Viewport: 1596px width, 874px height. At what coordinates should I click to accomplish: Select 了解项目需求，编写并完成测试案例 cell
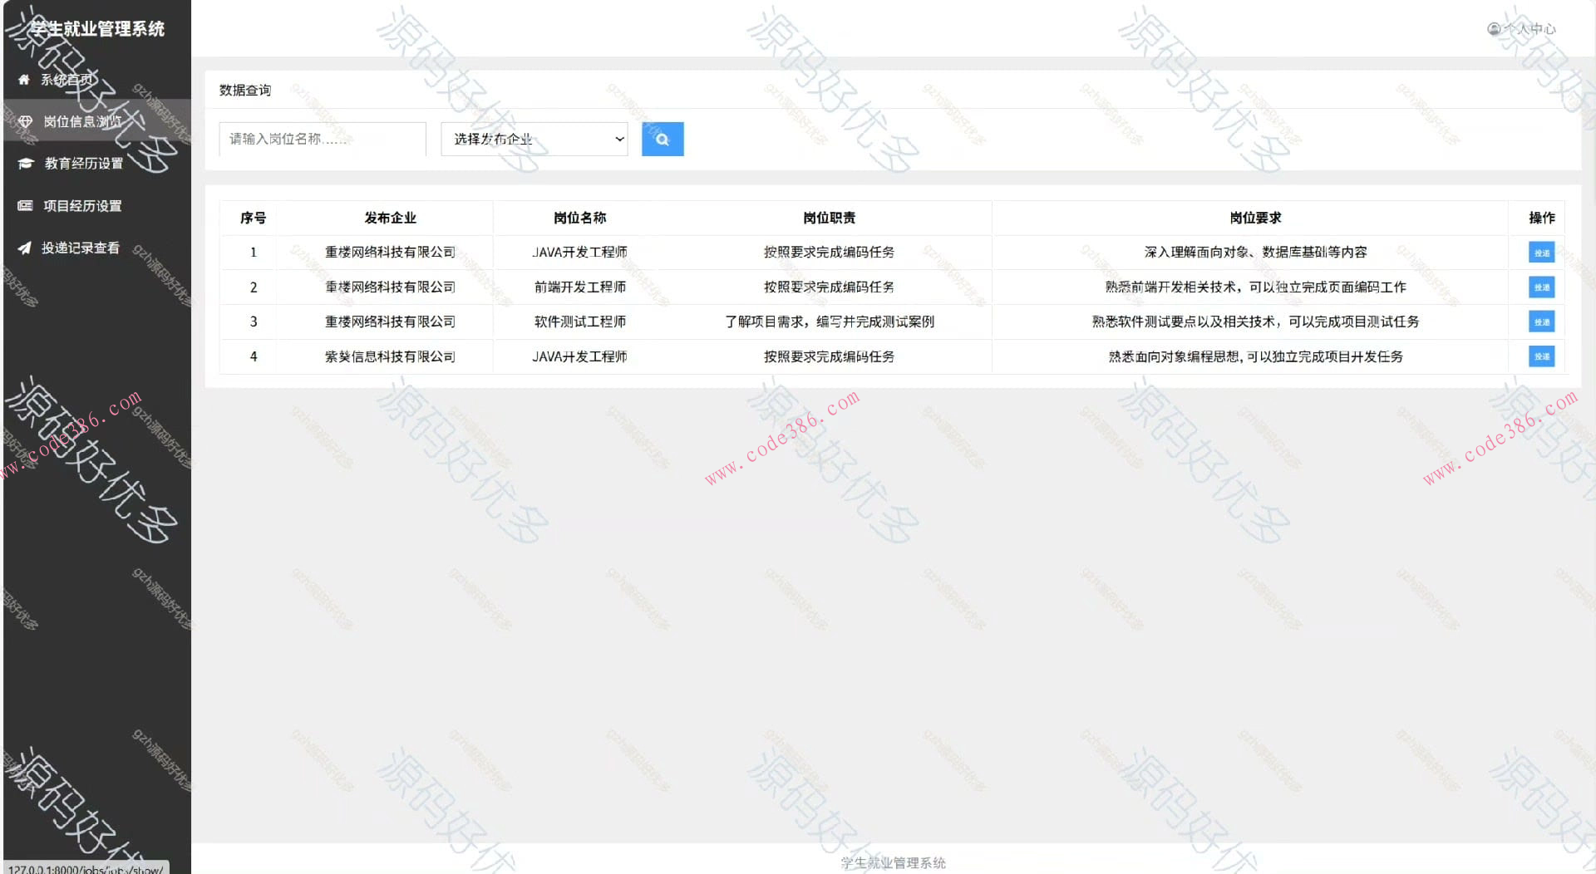829,322
